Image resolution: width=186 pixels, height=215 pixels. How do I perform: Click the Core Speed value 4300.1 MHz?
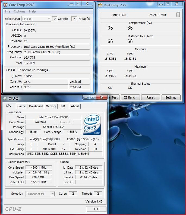point(39,167)
